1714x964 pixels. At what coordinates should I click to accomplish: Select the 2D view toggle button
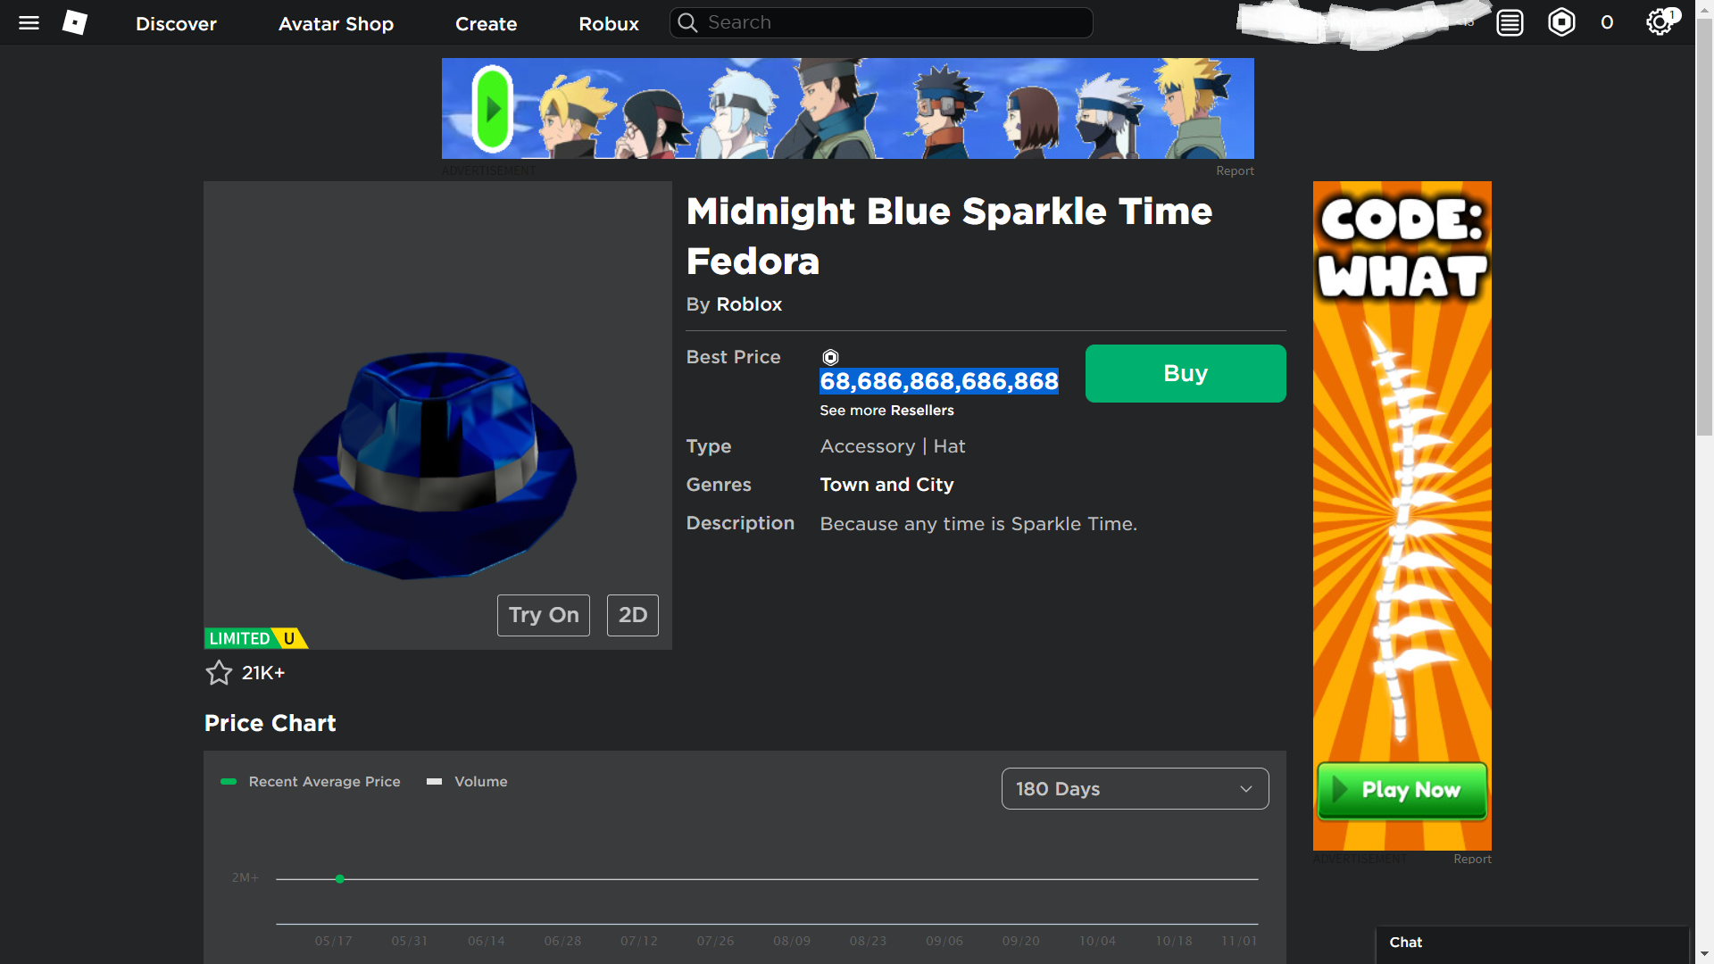[x=632, y=613]
